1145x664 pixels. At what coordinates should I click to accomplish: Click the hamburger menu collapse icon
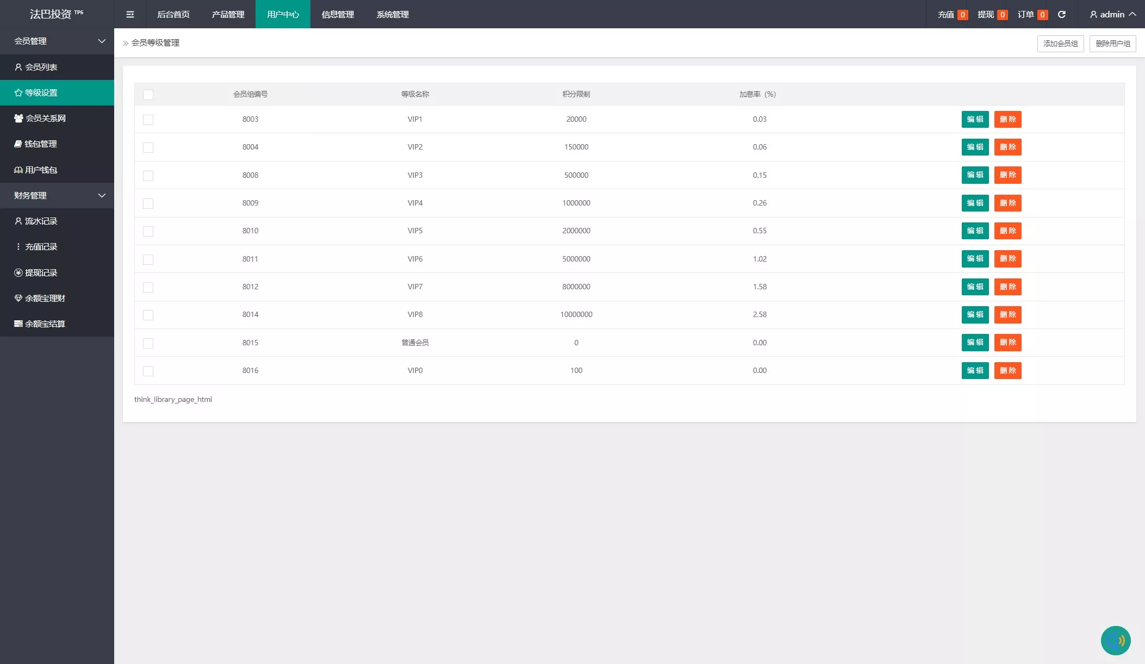130,15
